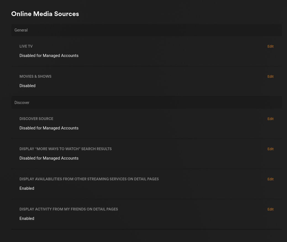Image resolution: width=287 pixels, height=242 pixels.
Task: Click Disabled for Managed Accounts under LIVE TV
Action: pos(49,56)
